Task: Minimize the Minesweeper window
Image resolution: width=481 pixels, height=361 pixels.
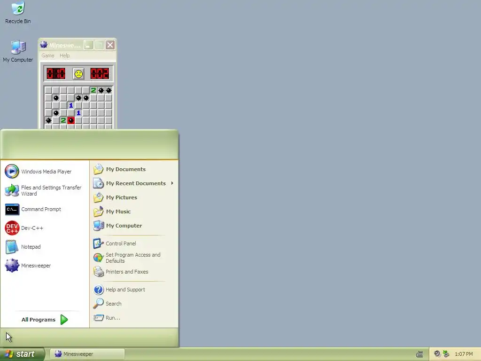Action: point(88,45)
